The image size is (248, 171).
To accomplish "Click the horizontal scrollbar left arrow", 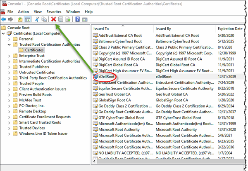I will (x=94, y=161).
